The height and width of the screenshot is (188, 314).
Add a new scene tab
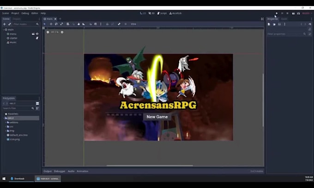click(x=60, y=19)
